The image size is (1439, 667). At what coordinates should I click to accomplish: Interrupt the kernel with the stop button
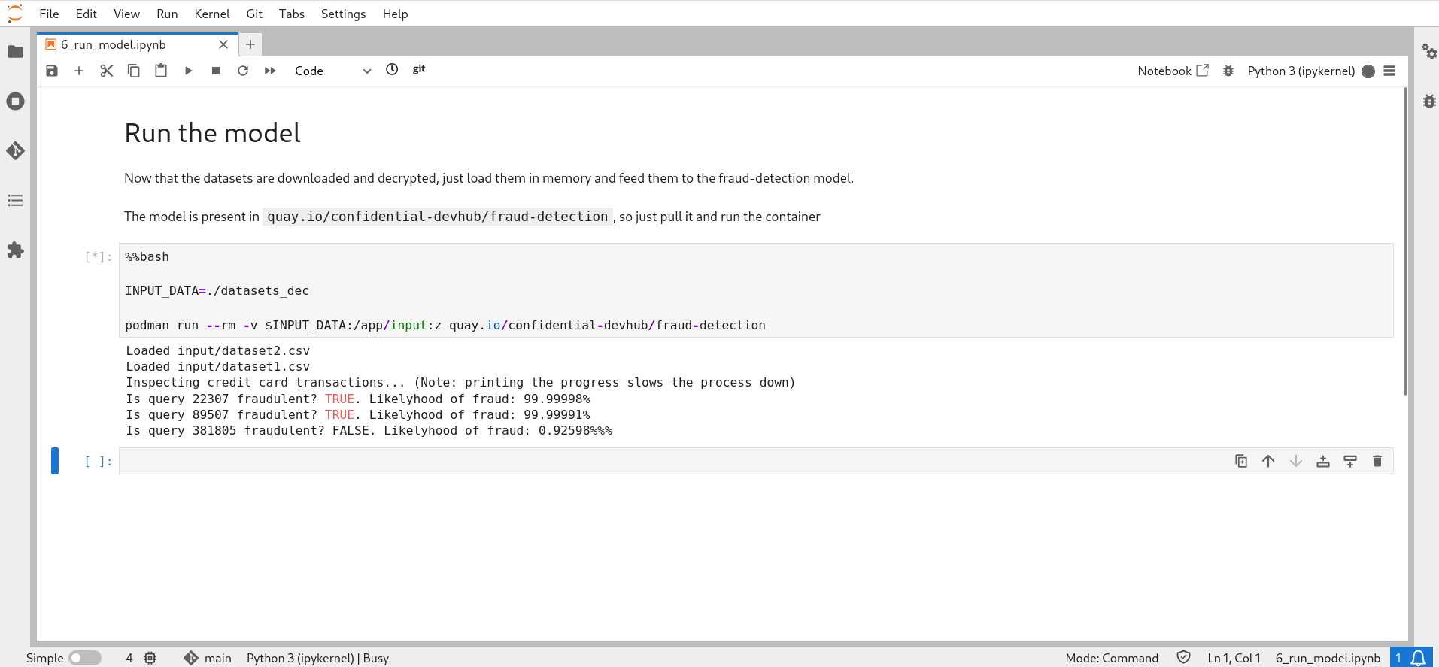216,71
